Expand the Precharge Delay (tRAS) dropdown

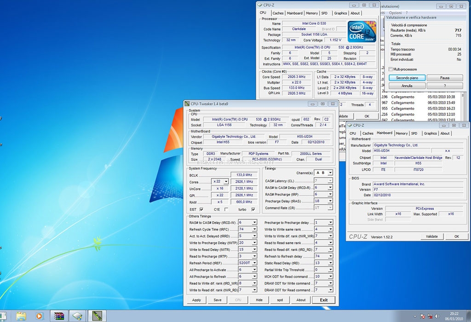tap(330, 201)
